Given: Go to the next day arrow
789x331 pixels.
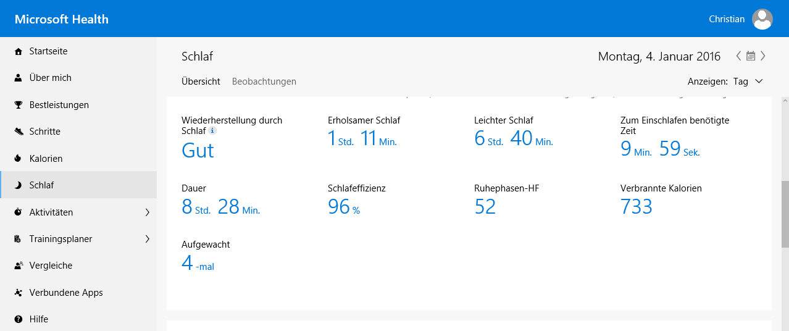Looking at the screenshot, I should coord(763,56).
